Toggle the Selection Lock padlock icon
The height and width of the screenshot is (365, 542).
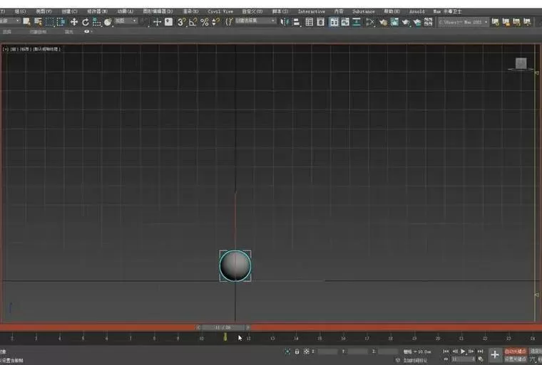coord(297,351)
